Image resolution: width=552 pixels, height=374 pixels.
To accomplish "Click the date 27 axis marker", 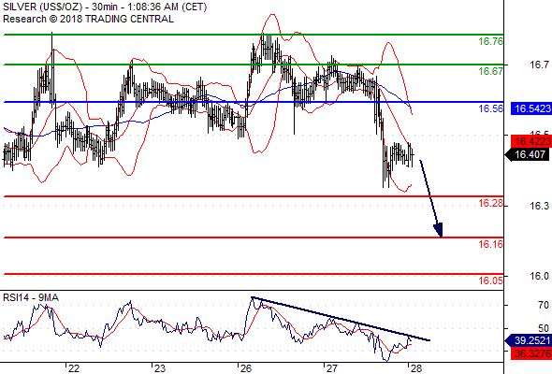I will pyautogui.click(x=331, y=368).
